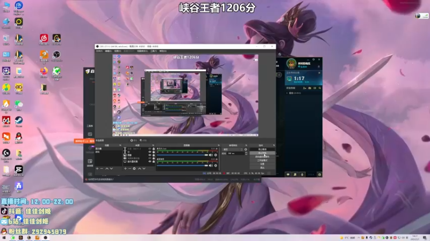Viewport: 430px width, 241px height.
Task: Pop out the Scenes dock panel
Action: pyautogui.click(x=120, y=145)
